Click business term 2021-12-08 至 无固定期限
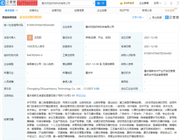Viewport: 179px width, 140px height. point(100,64)
